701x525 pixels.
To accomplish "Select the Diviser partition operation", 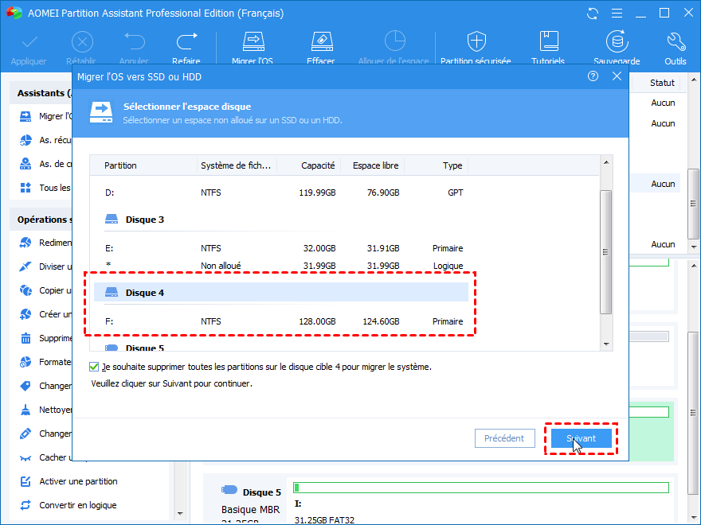I will click(x=45, y=266).
